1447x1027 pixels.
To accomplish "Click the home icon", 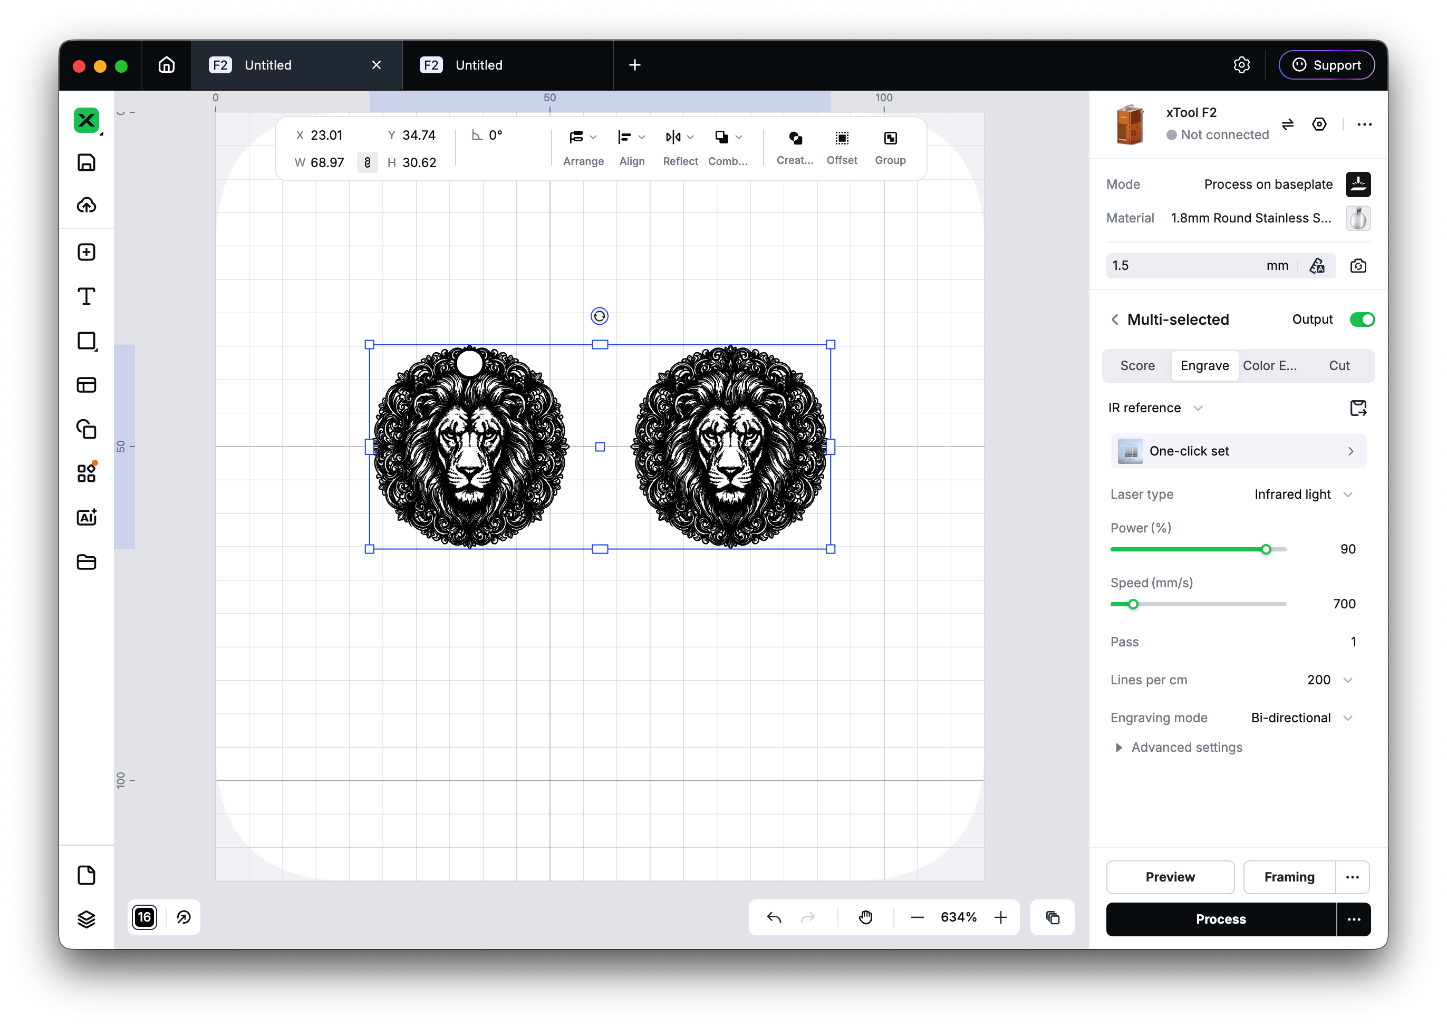I will point(166,64).
